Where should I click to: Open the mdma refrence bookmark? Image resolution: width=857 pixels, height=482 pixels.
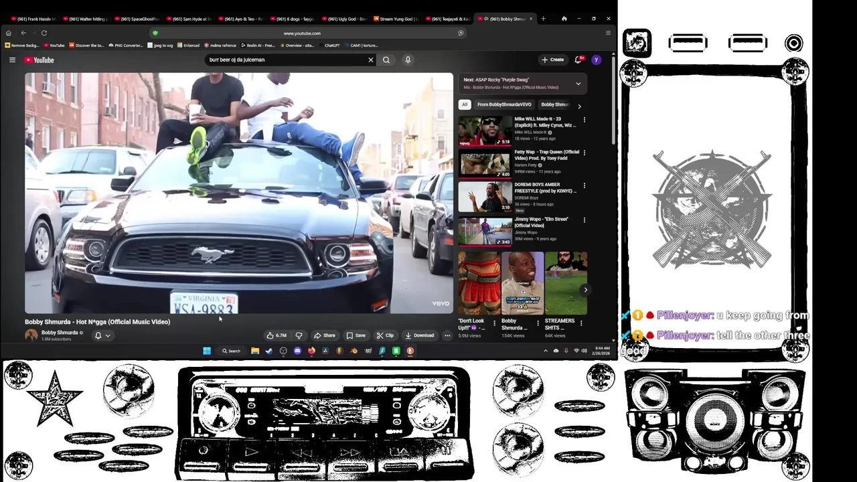(x=220, y=46)
